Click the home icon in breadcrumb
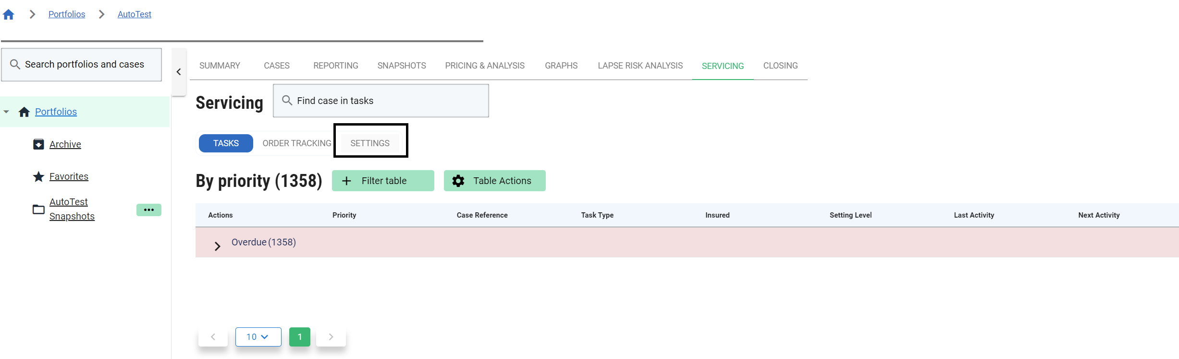The image size is (1179, 359). click(9, 14)
